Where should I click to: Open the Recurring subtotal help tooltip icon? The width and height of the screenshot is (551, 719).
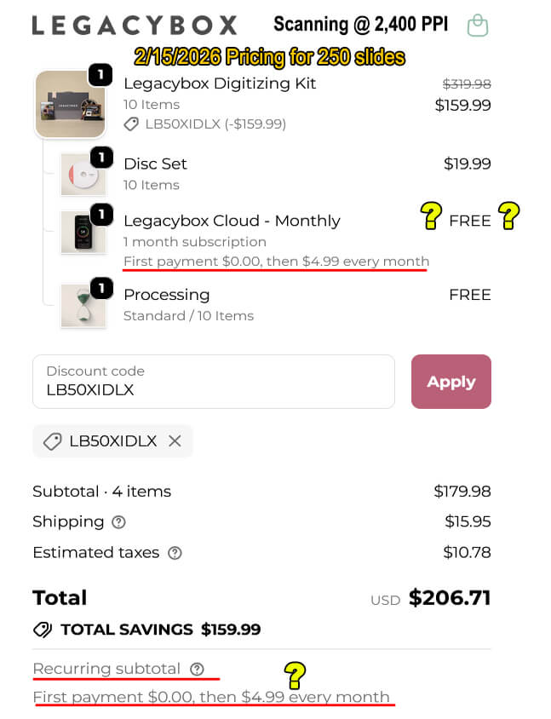[x=197, y=670]
